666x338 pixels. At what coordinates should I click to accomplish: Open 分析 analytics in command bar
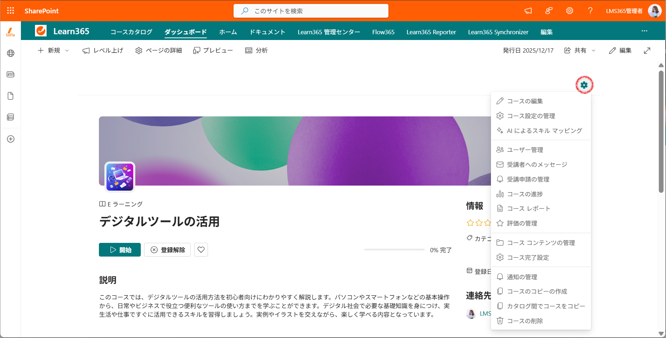(x=256, y=50)
